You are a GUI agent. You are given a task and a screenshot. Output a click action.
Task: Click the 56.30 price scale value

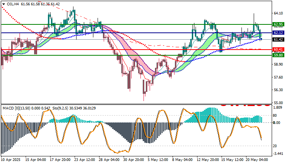(278, 90)
